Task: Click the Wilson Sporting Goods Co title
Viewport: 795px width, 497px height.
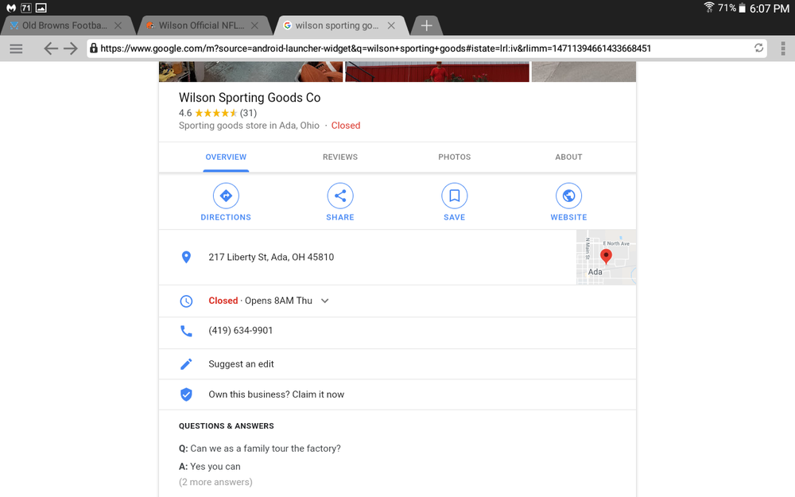Action: pos(250,97)
